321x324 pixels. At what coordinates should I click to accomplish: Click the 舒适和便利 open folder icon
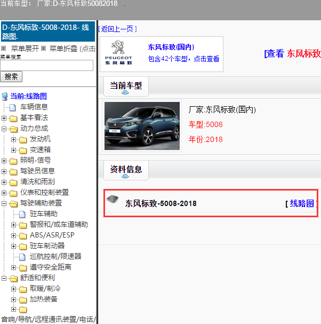[13, 278]
